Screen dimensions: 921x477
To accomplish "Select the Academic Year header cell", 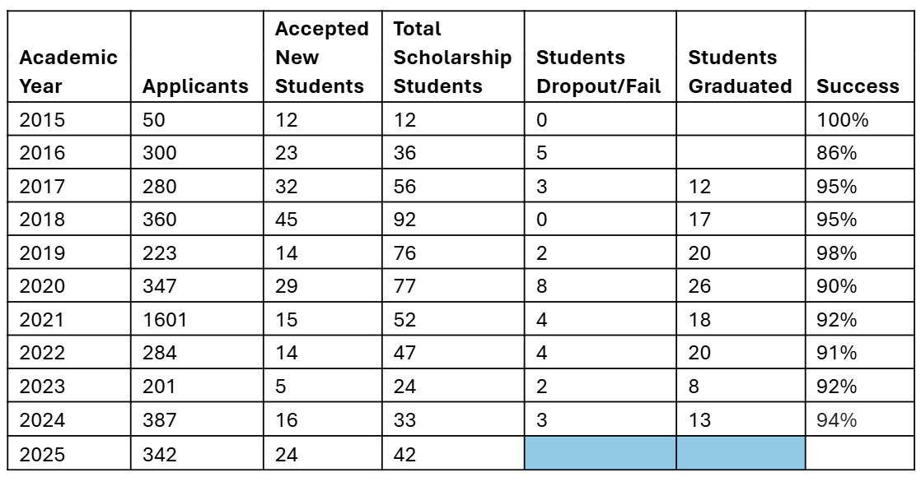I will click(x=68, y=56).
